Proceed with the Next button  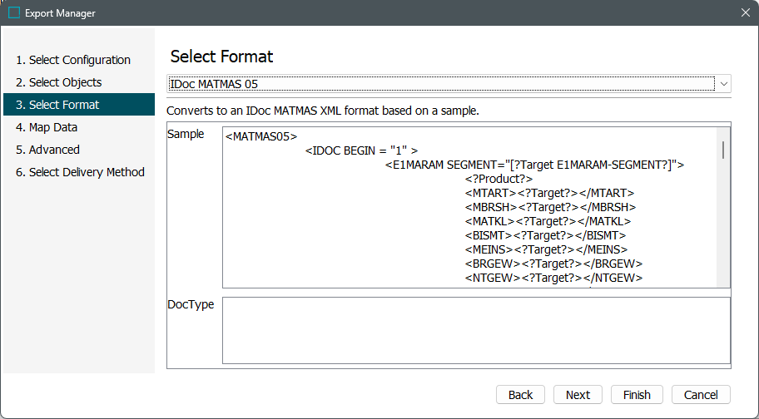(x=578, y=395)
